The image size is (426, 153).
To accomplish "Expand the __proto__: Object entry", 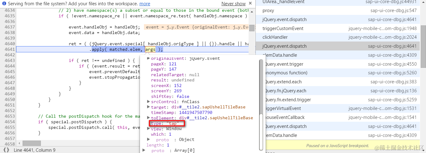I will point(148,139).
